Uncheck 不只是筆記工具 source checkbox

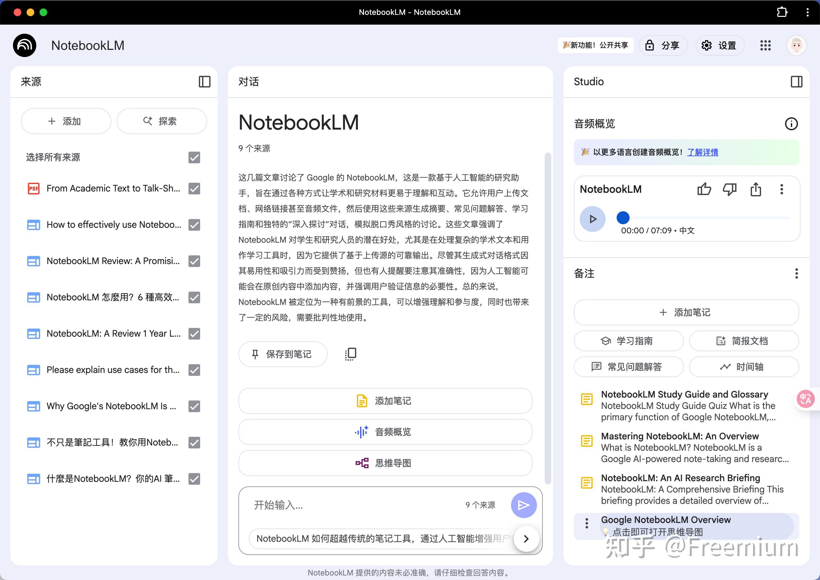[x=194, y=442]
